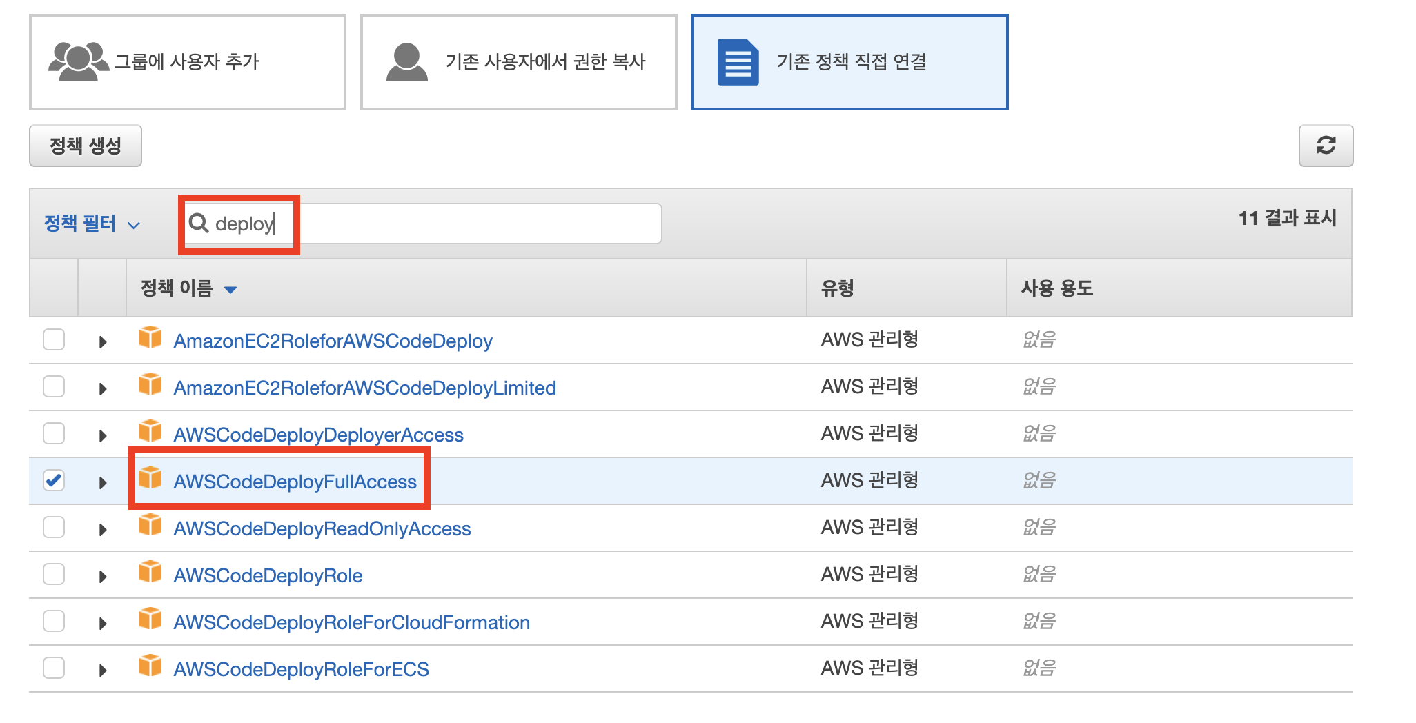
Task: Expand AWSCodeDeployReadOnlyAccess row details
Action: [103, 529]
